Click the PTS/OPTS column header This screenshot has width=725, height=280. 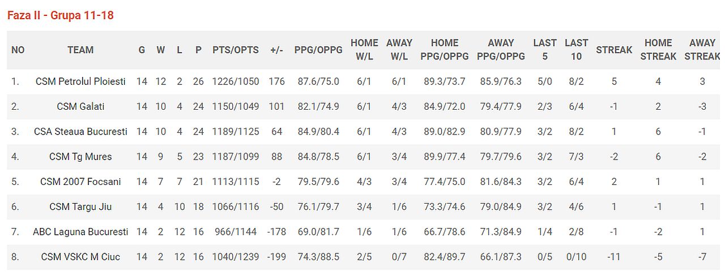point(236,50)
